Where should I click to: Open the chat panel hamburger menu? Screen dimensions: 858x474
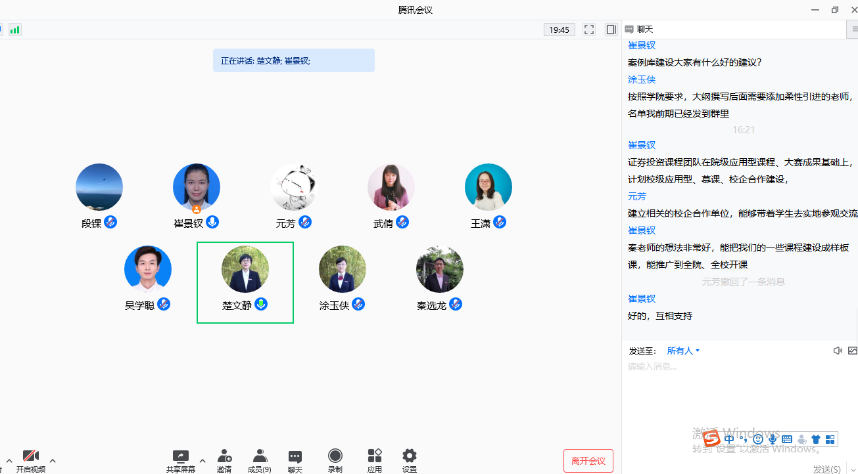pos(854,30)
